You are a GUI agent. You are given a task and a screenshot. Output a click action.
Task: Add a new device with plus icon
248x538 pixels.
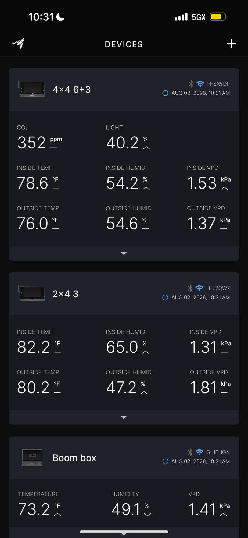(231, 44)
